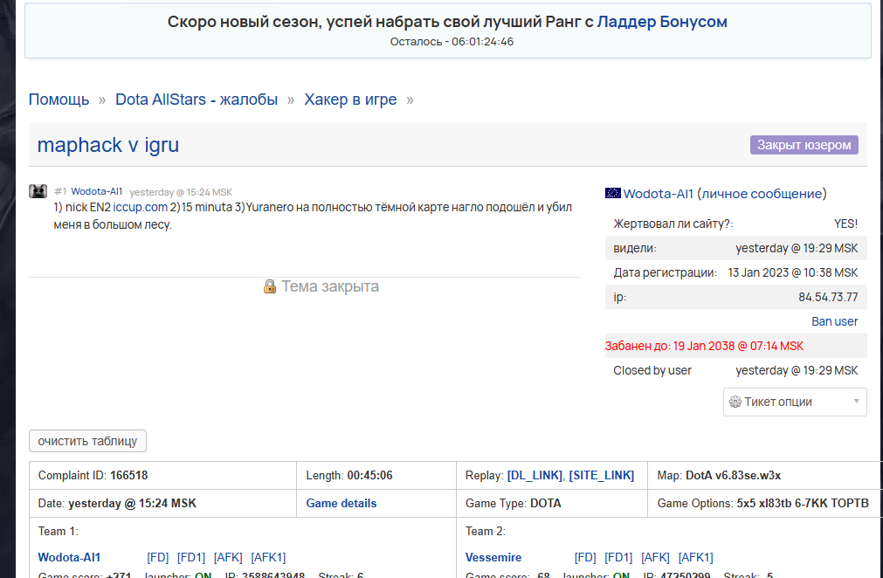Viewport: 883px width, 578px height.
Task: Click the Date yesterday @ 15:24 MSK cell
Action: click(162, 503)
